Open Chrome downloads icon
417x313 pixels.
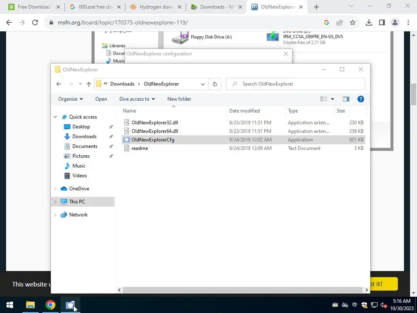pos(369,23)
